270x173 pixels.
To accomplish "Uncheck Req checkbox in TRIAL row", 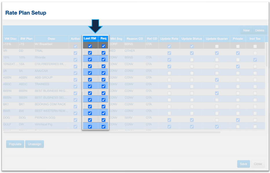I will point(103,53).
